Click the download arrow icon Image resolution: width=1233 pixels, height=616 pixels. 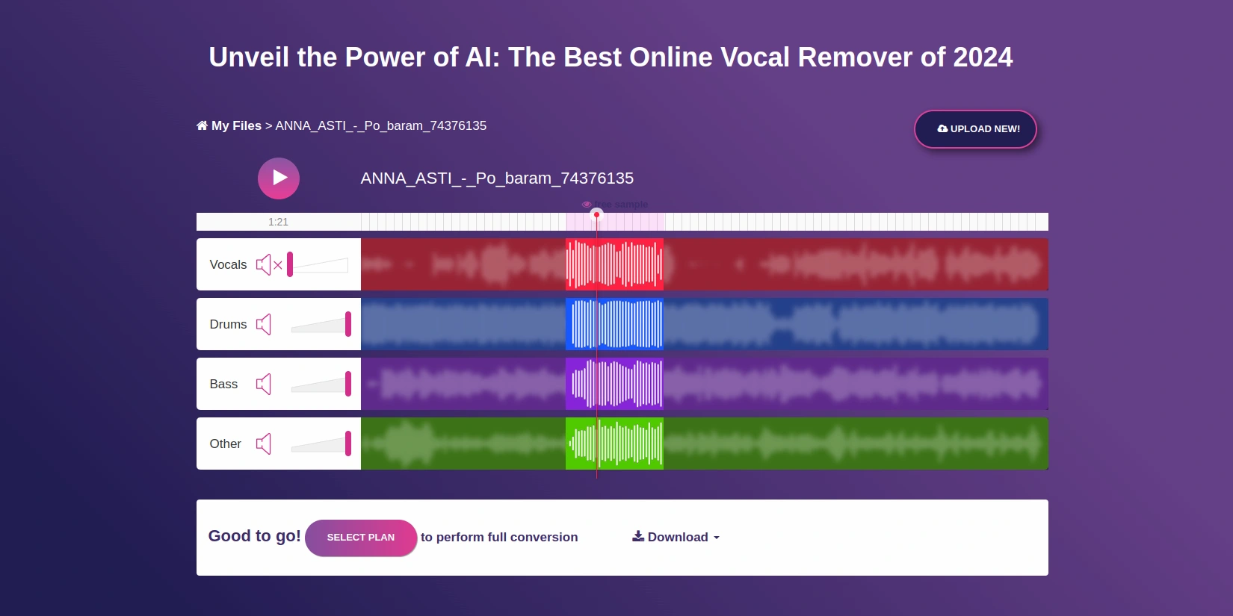click(638, 536)
